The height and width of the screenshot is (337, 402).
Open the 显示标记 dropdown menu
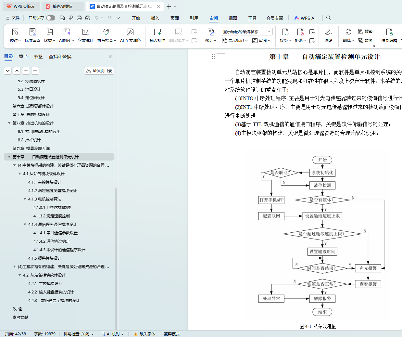pos(235,41)
